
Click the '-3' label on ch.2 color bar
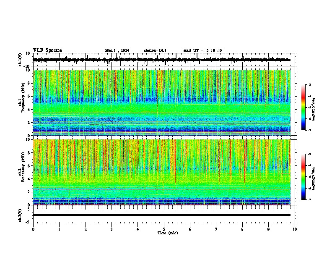point(309,154)
